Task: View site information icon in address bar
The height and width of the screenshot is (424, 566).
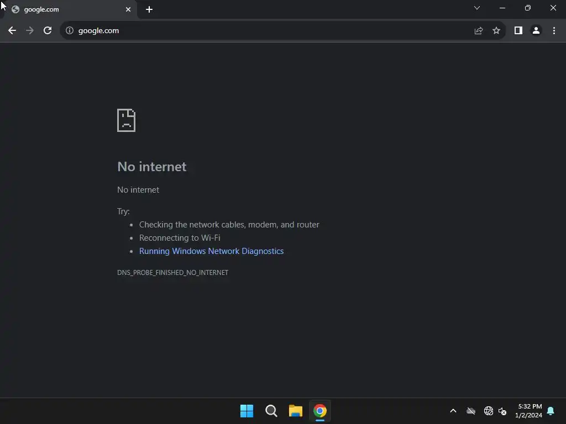Action: click(x=70, y=31)
